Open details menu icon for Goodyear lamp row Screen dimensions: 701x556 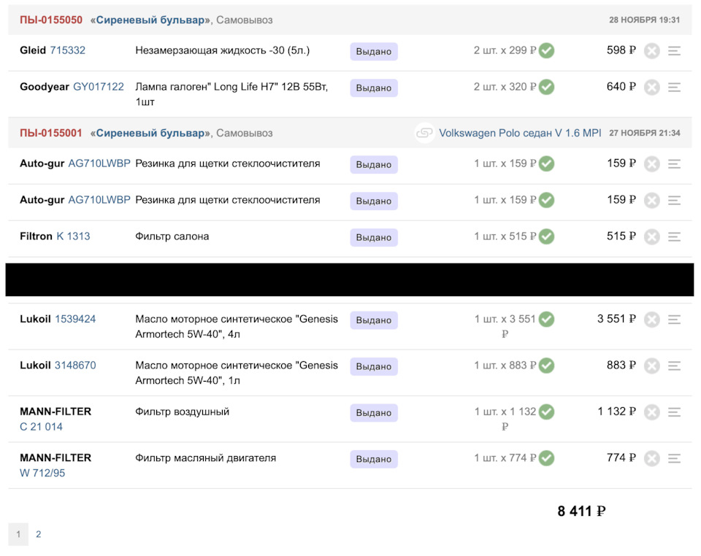(x=674, y=88)
